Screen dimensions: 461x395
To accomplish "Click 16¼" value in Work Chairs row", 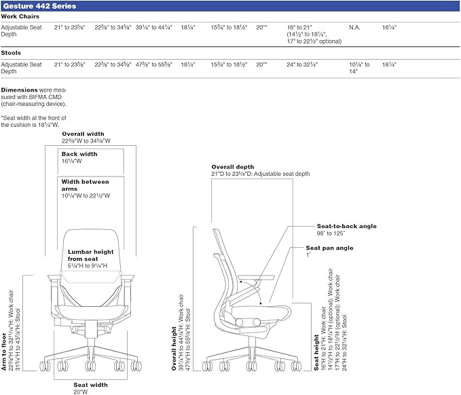I will [x=389, y=28].
